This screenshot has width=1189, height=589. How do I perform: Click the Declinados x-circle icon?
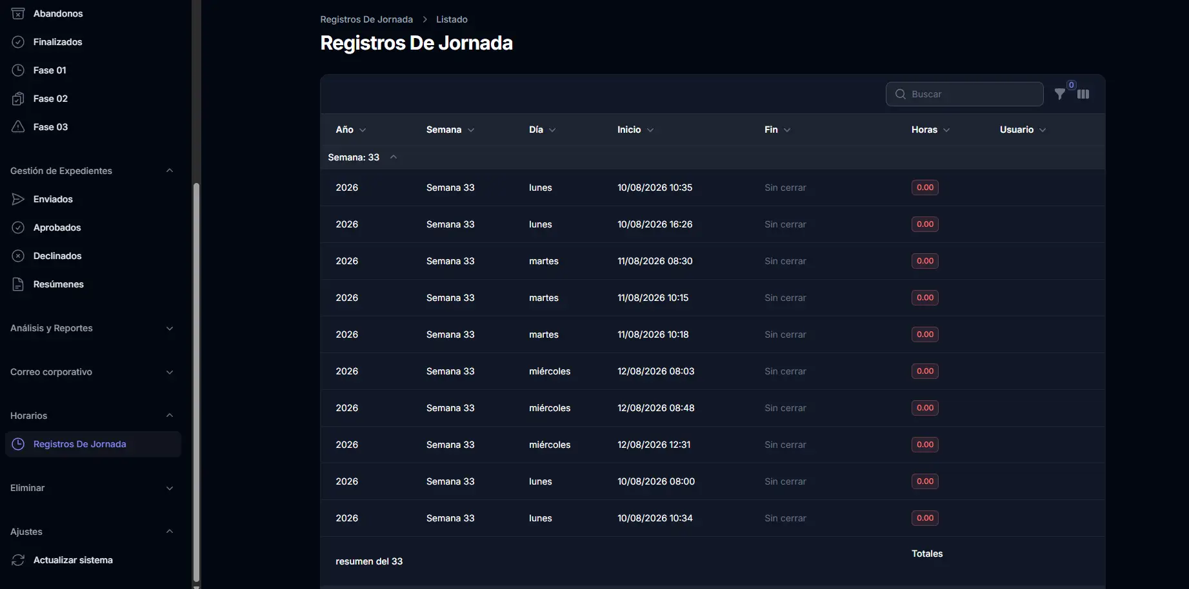18,256
